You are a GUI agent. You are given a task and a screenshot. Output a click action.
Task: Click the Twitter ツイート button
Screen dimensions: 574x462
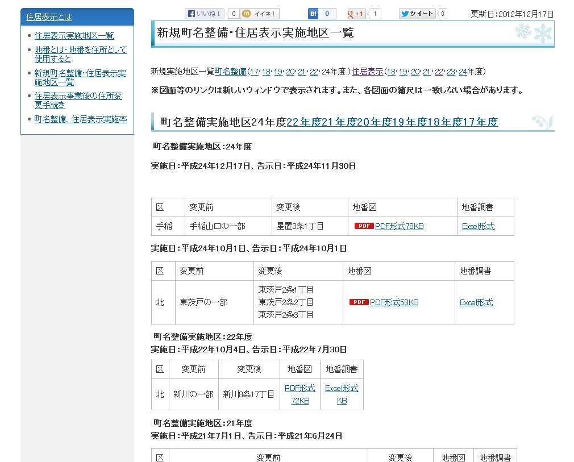click(x=417, y=14)
